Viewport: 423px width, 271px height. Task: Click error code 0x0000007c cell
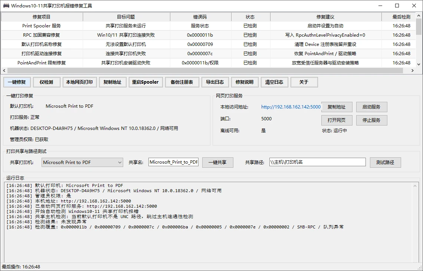click(200, 54)
